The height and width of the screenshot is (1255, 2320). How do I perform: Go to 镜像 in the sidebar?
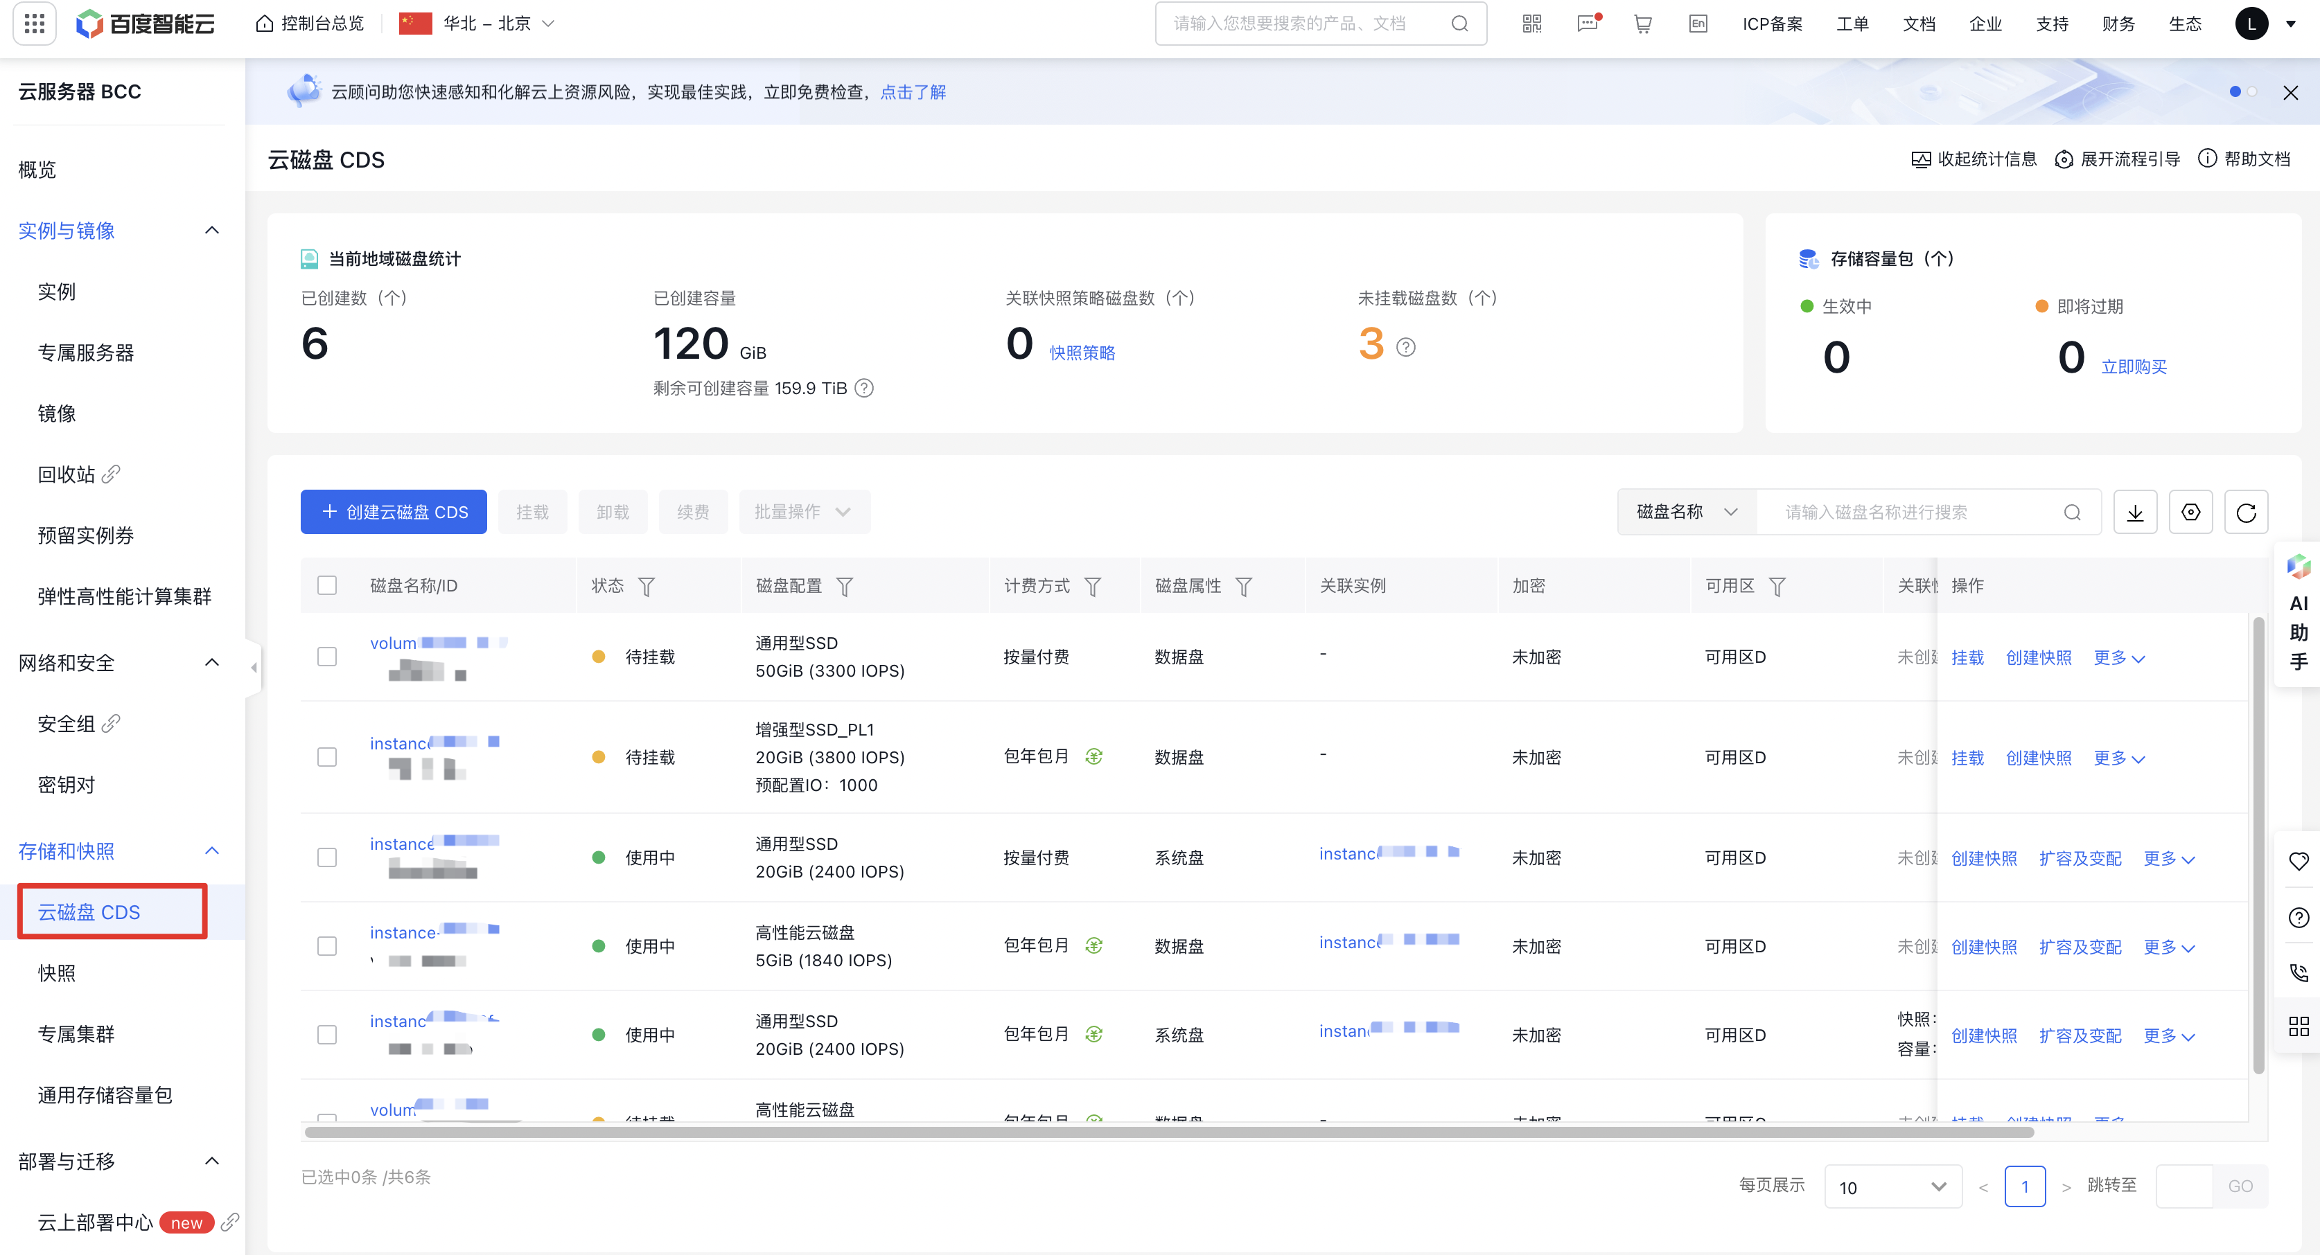pyautogui.click(x=57, y=413)
